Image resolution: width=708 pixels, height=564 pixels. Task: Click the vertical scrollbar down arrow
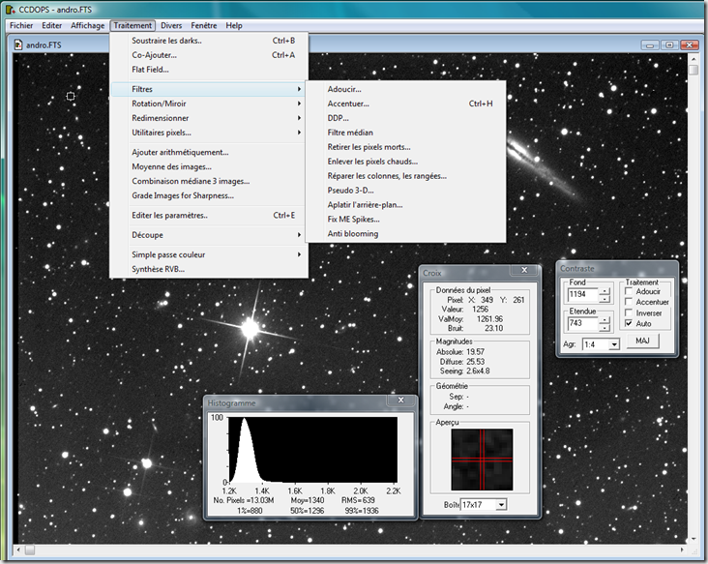[693, 539]
